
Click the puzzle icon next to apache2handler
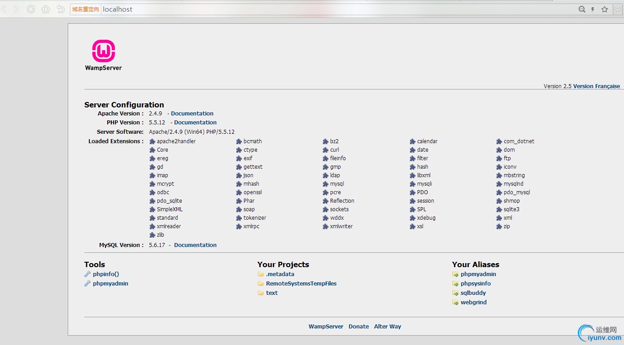click(x=153, y=141)
